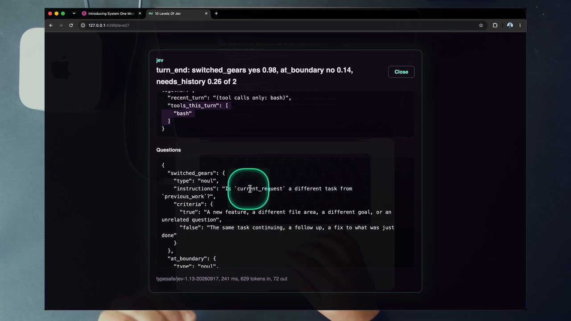Open Chrome's three-dot menu
The height and width of the screenshot is (321, 571).
click(x=520, y=25)
